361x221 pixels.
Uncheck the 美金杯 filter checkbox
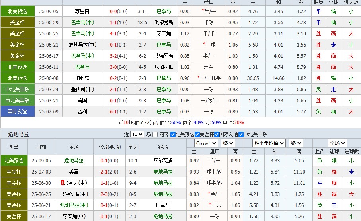pos(196,135)
